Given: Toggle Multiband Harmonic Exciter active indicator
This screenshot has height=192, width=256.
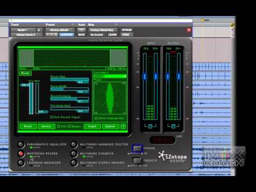Looking at the screenshot, I should pos(84,148).
